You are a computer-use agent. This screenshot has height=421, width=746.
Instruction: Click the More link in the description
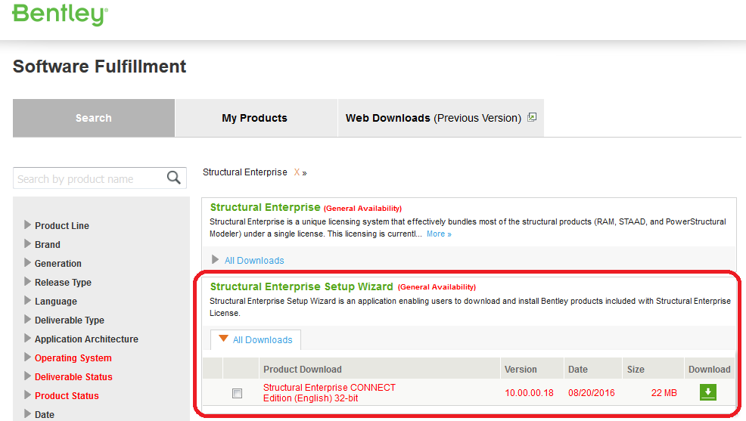[439, 234]
